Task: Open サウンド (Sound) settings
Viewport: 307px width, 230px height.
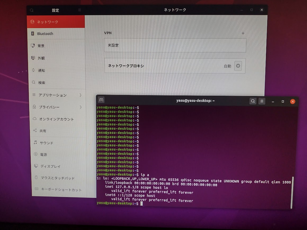Action: pyautogui.click(x=59, y=143)
